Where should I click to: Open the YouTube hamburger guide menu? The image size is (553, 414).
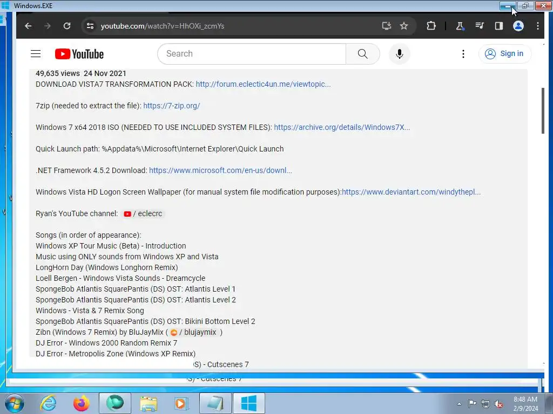(x=36, y=54)
